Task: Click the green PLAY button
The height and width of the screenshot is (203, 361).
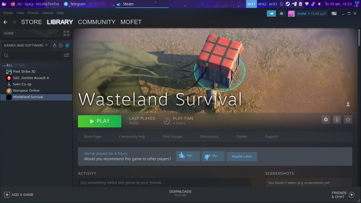Action: pyautogui.click(x=100, y=121)
